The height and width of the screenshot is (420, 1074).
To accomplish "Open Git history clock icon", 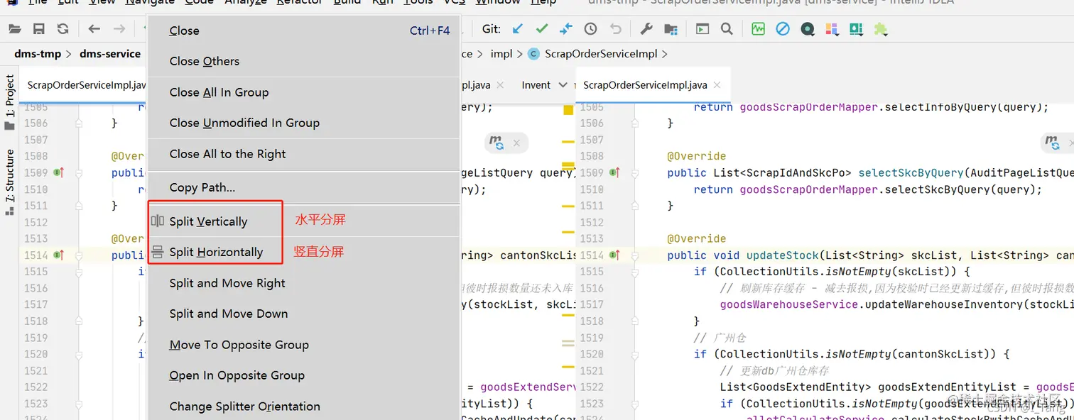I will pos(590,29).
